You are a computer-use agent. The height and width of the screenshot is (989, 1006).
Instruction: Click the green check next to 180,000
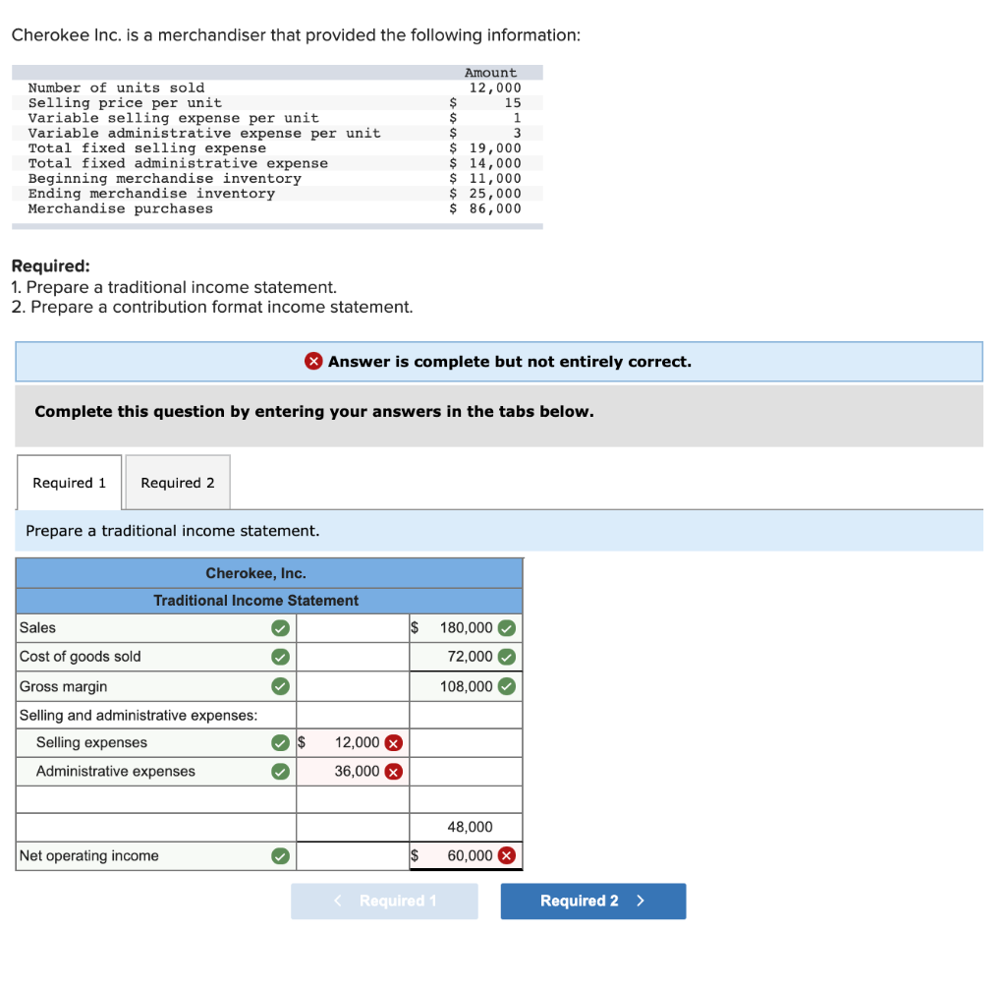[x=507, y=628]
